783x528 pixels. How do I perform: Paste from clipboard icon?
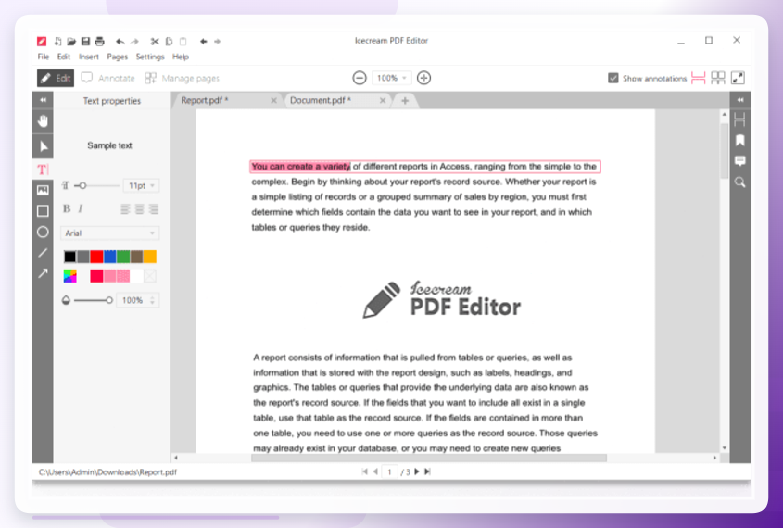point(183,42)
